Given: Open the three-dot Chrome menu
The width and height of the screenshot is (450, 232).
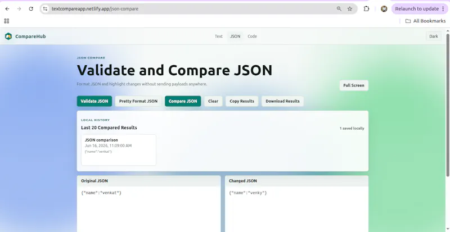Looking at the screenshot, I should 443,8.
